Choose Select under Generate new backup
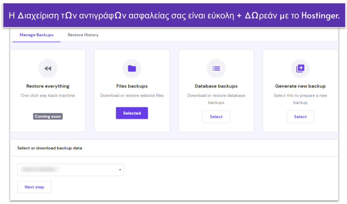Screen dimensions: 347x204 click(x=300, y=117)
